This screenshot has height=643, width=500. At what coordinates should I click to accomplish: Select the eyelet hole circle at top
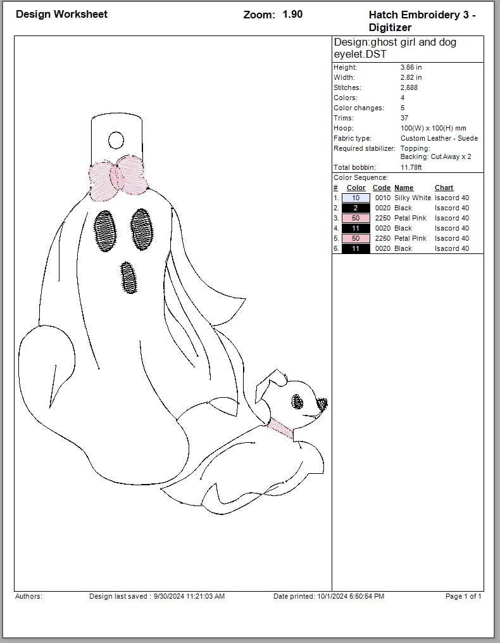coord(116,139)
